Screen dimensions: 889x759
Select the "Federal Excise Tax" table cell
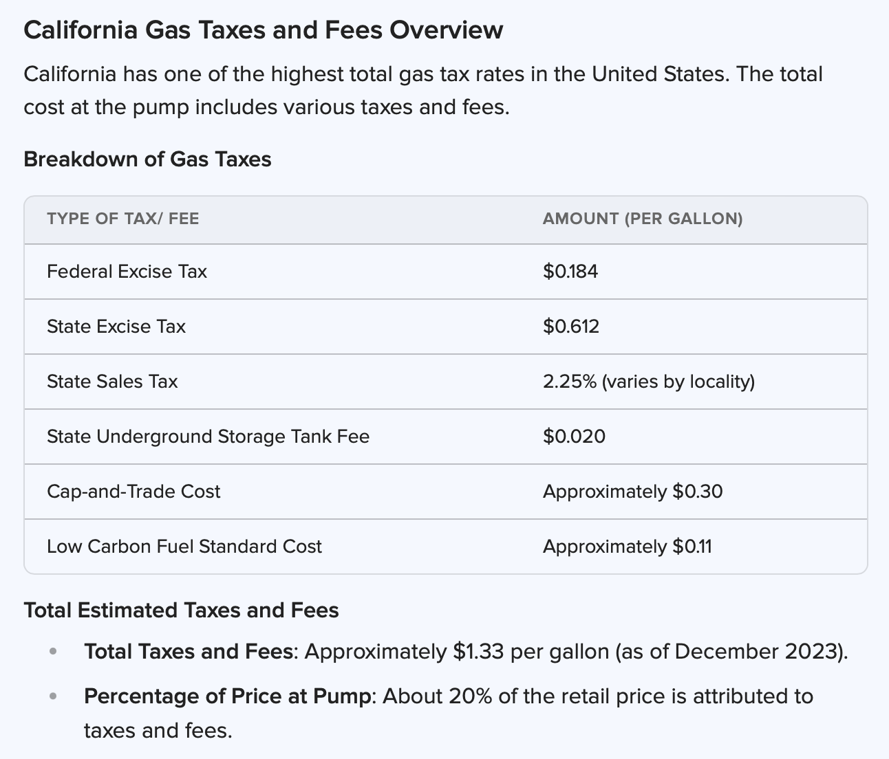(127, 272)
